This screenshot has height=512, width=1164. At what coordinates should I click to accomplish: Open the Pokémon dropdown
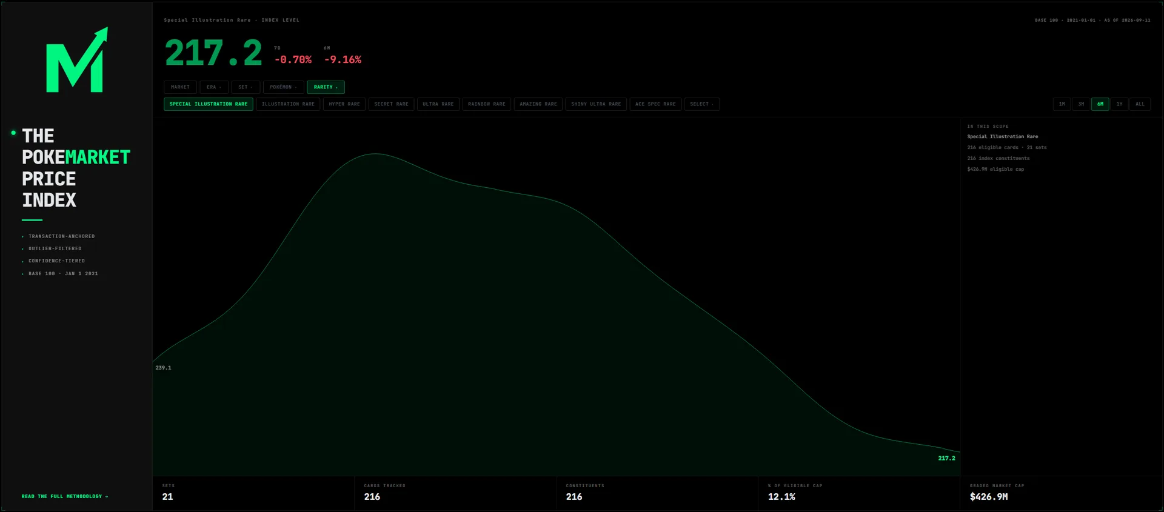(x=283, y=87)
